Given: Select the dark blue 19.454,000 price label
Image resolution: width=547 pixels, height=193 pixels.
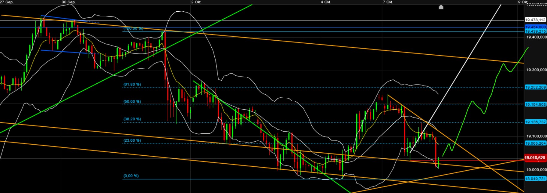Looking at the screenshot, I should (535, 27).
